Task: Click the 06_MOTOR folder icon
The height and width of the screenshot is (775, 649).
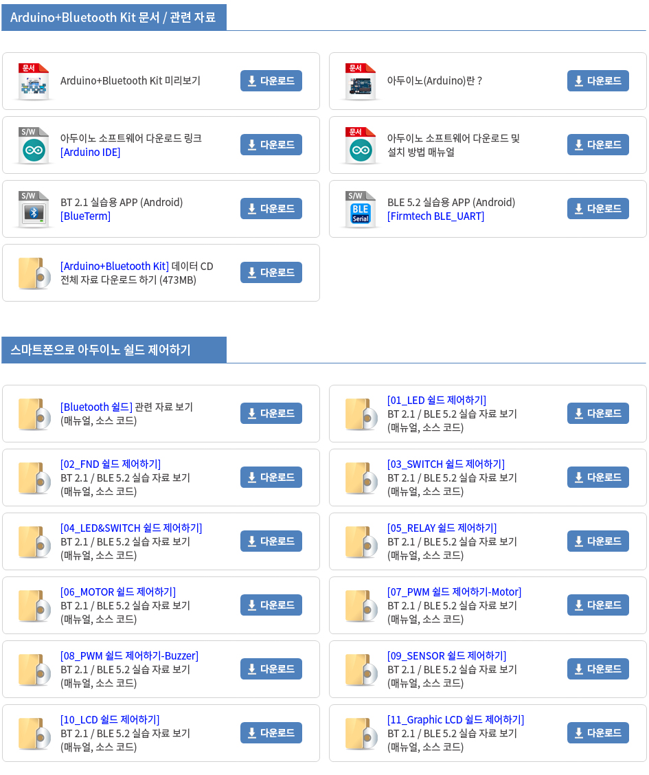Action: (x=34, y=605)
